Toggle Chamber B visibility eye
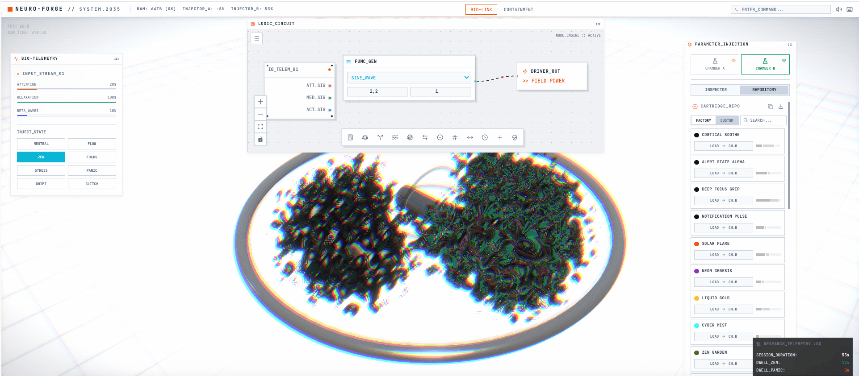 tap(784, 60)
